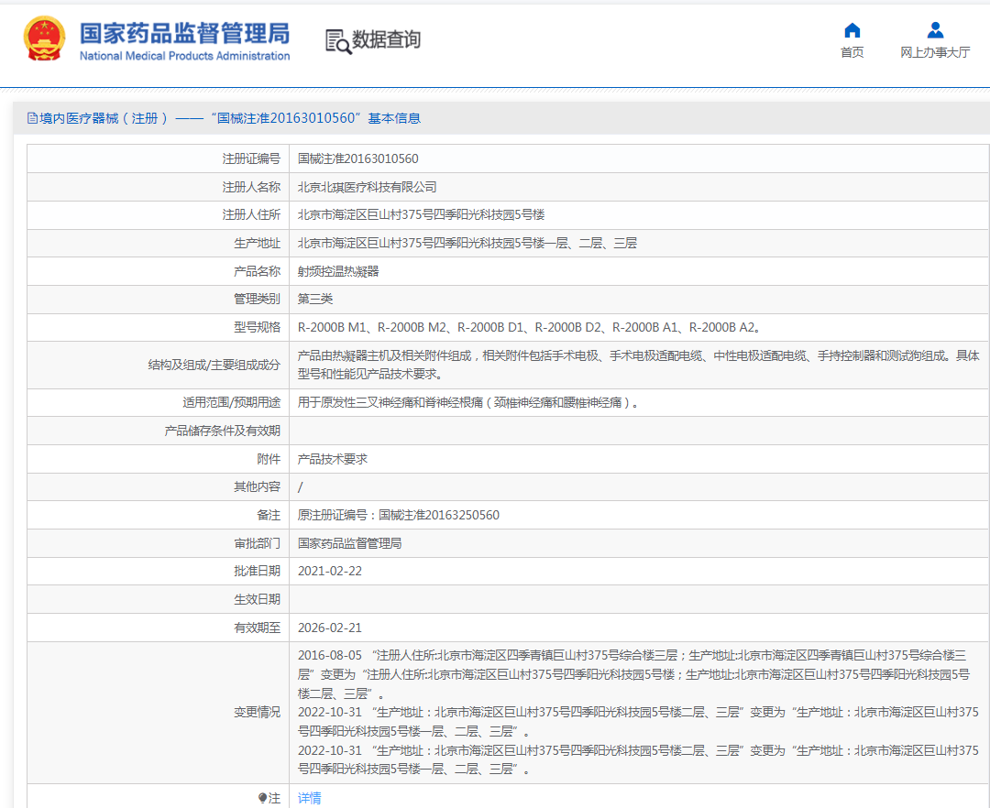The height and width of the screenshot is (808, 990).
Task: Click the expiry date 2026-02-21
Action: pos(330,628)
